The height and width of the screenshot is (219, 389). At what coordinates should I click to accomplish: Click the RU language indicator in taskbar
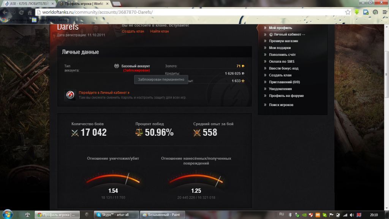click(281, 214)
